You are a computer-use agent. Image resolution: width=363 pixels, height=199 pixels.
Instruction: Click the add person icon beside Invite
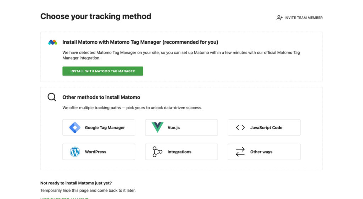tap(279, 18)
